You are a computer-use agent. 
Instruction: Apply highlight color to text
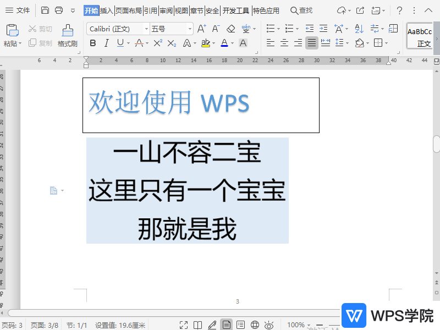click(x=206, y=42)
